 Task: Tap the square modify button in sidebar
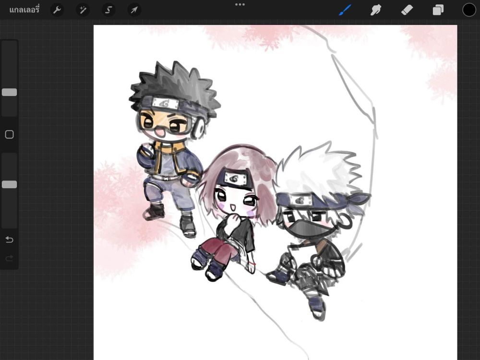point(10,134)
